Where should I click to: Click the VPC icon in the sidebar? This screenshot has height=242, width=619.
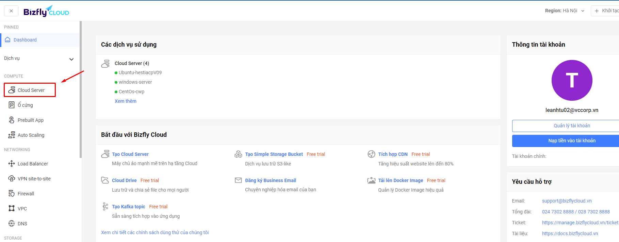point(12,208)
